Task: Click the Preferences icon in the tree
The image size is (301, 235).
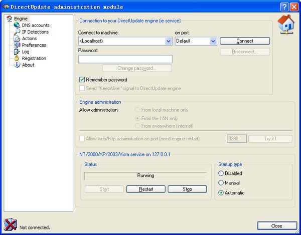Action: point(17,45)
